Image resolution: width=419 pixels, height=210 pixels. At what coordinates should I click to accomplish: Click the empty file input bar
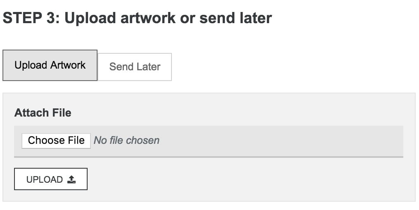(208, 141)
